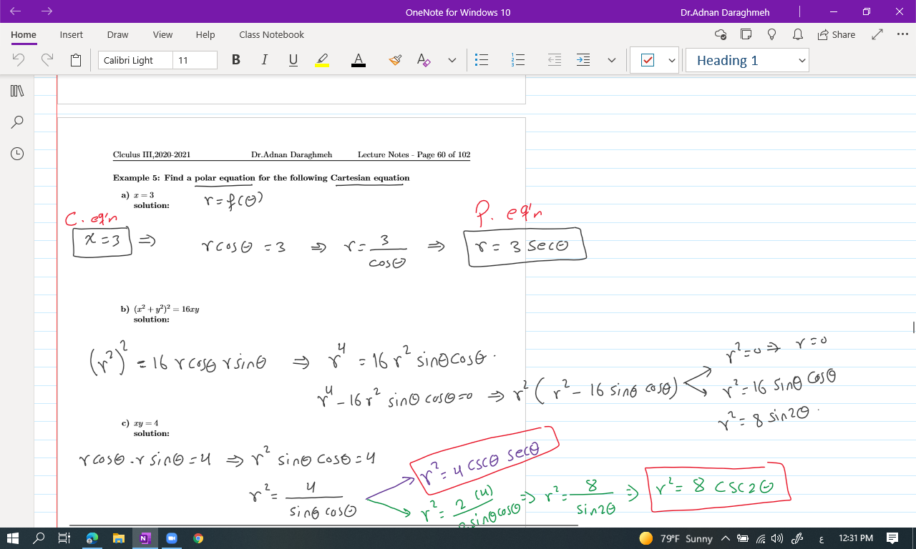
Task: Open the Calibri Light font name box
Action: (135, 61)
